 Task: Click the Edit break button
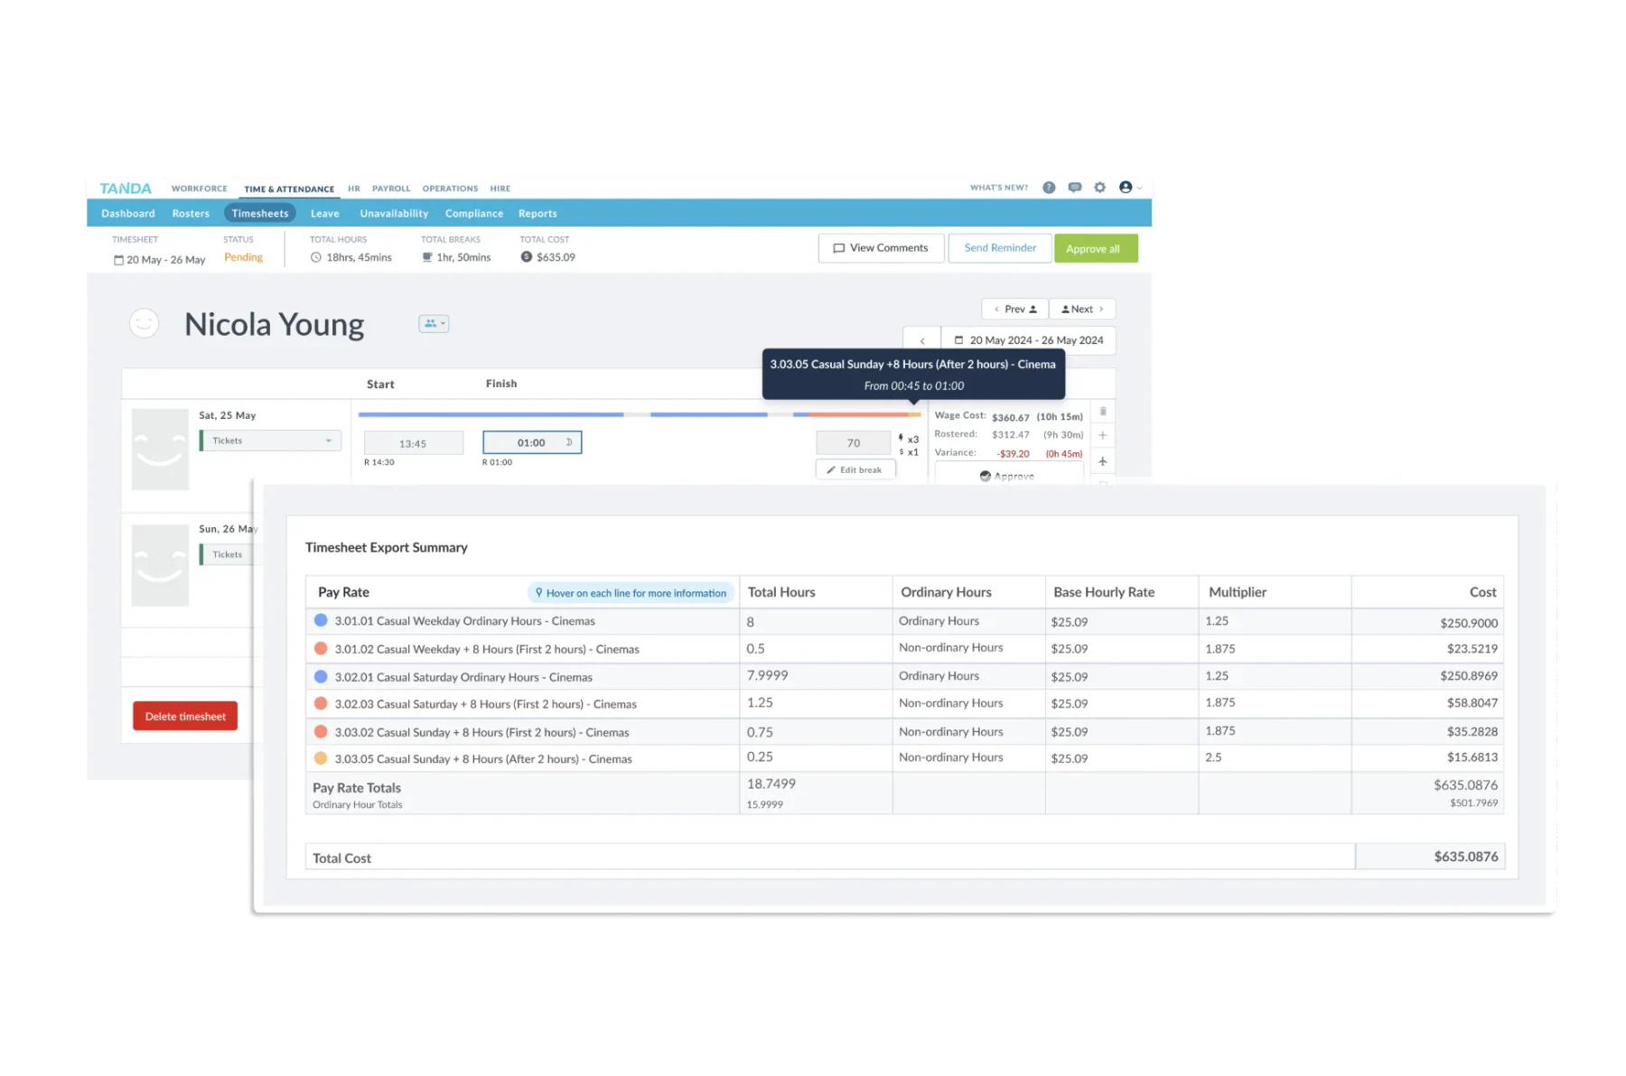point(855,469)
